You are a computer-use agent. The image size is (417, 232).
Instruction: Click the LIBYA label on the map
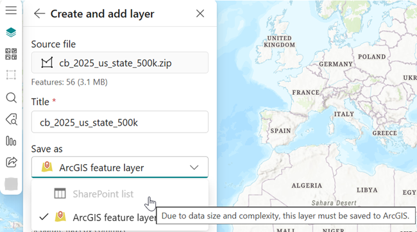tap(367, 190)
